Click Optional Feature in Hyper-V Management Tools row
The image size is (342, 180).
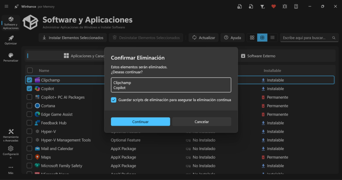(x=126, y=140)
